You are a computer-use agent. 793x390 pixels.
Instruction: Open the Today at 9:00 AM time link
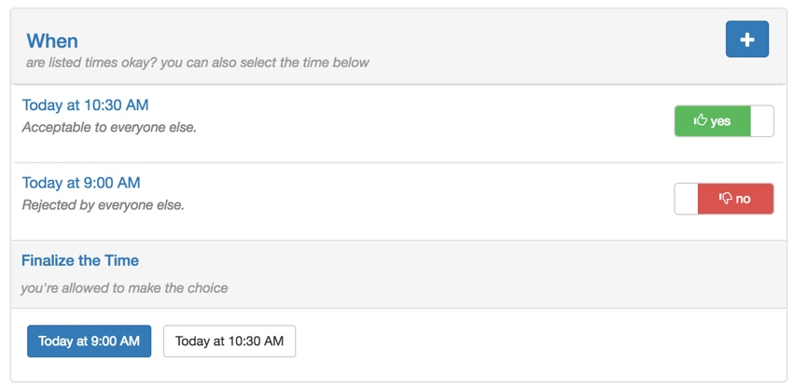tap(81, 183)
